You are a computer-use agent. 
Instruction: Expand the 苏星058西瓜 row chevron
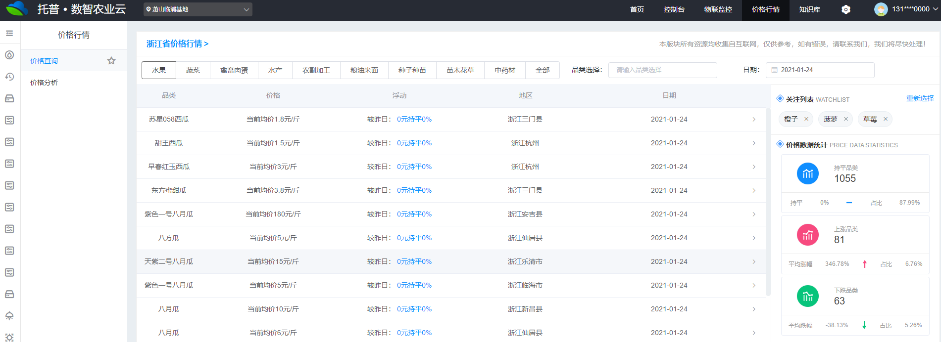click(x=754, y=119)
